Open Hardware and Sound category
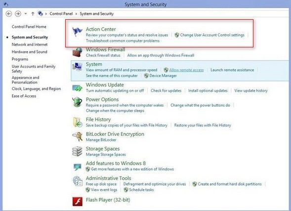Image resolution: width=291 pixels, height=211 pixels. pyautogui.click(x=29, y=52)
